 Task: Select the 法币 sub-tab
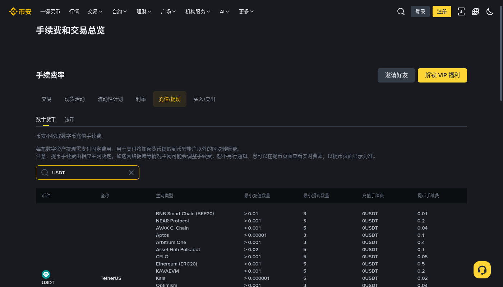click(x=70, y=119)
